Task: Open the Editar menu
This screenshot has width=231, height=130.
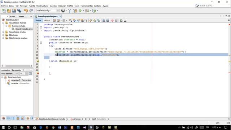Action: [x=12, y=6]
